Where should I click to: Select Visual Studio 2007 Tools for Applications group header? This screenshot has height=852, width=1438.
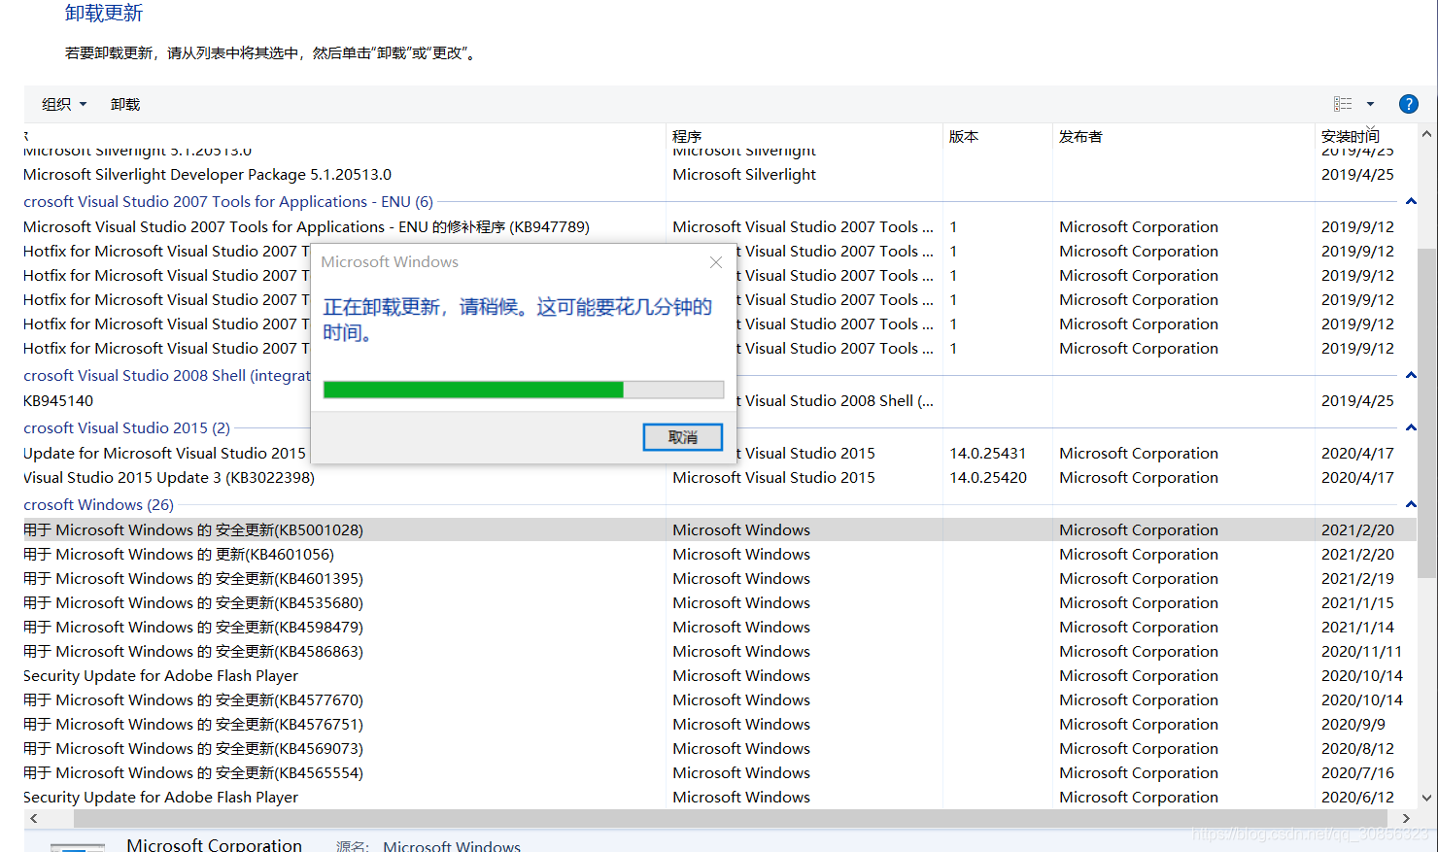tap(228, 202)
